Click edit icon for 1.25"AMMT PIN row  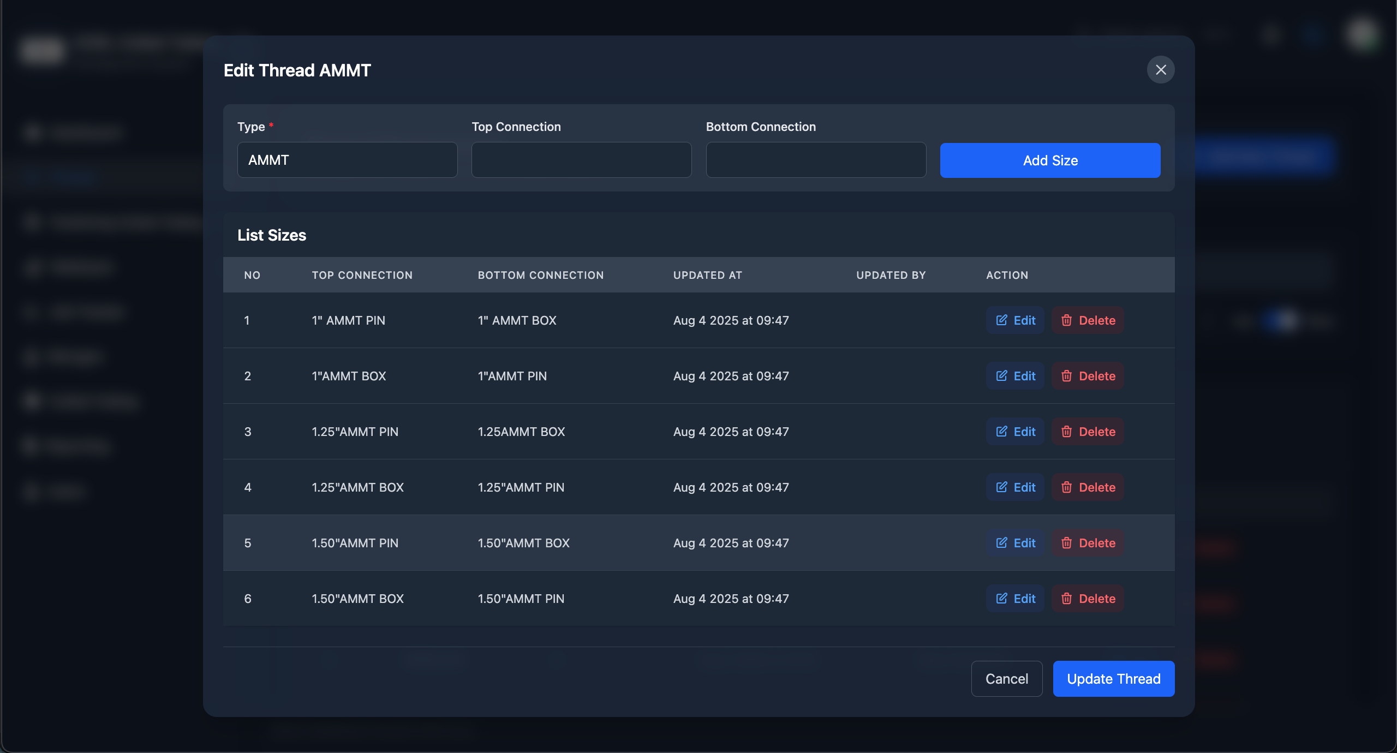1001,432
